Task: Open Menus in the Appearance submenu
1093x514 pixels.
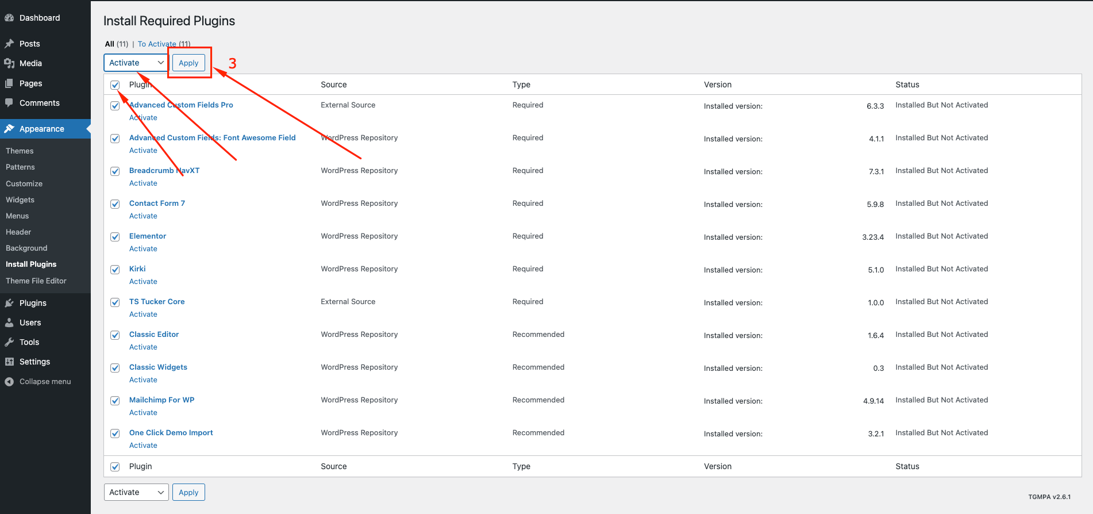Action: point(17,216)
